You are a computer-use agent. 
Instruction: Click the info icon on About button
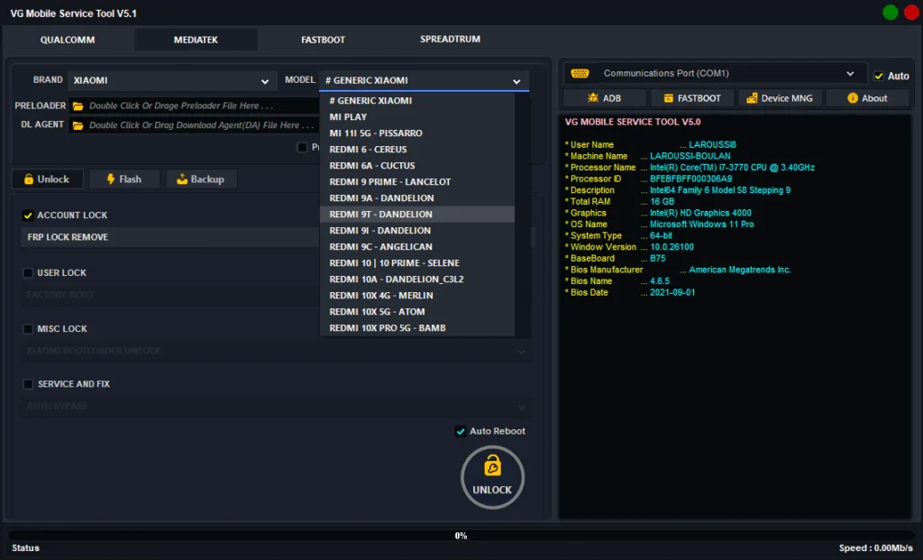pyautogui.click(x=853, y=98)
